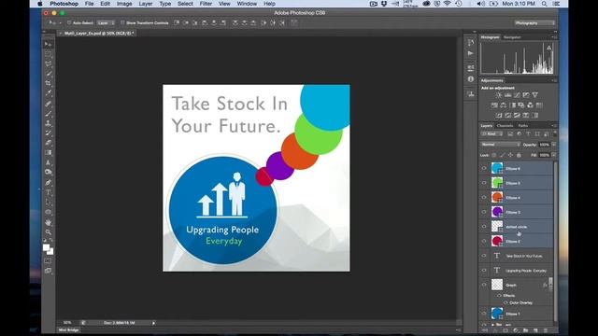This screenshot has height=336, width=598.
Task: Open the Image menu
Action: pyautogui.click(x=124, y=4)
